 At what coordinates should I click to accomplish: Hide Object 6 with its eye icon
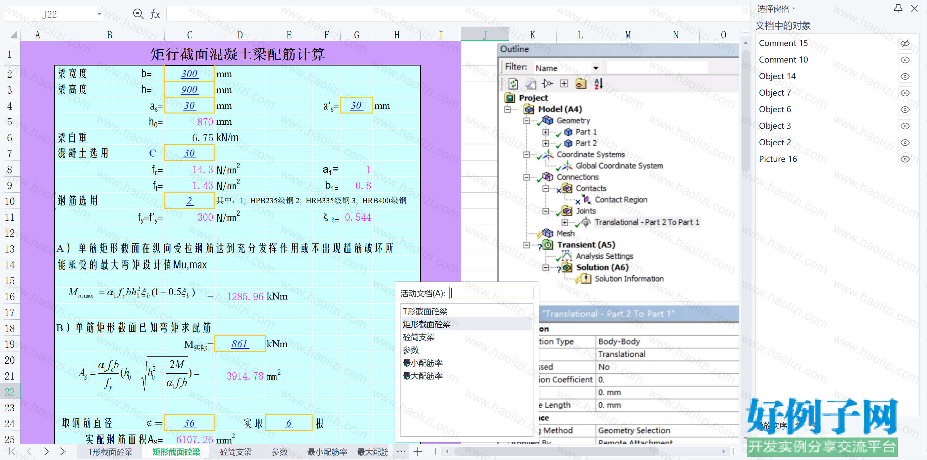coord(905,109)
